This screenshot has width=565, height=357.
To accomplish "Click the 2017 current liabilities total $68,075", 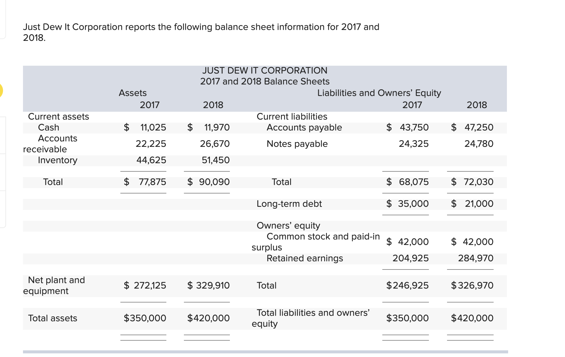I will tap(413, 182).
